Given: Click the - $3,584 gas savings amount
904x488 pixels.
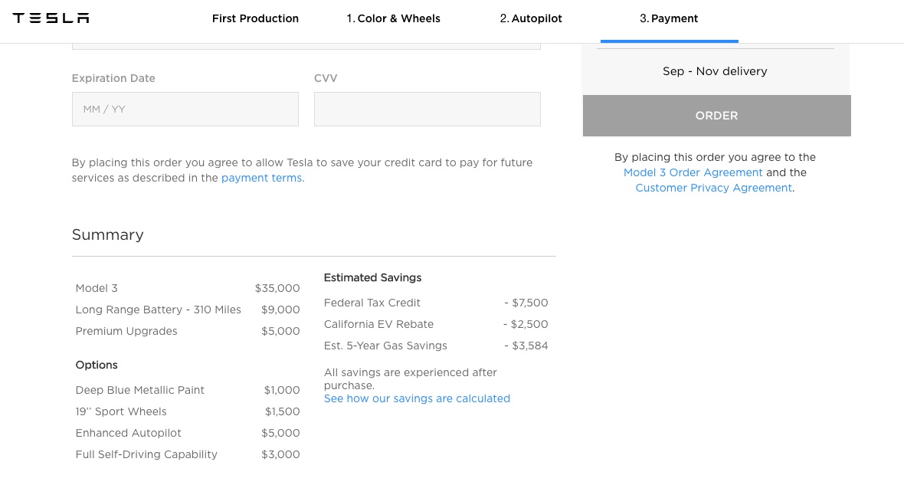Looking at the screenshot, I should 526,346.
